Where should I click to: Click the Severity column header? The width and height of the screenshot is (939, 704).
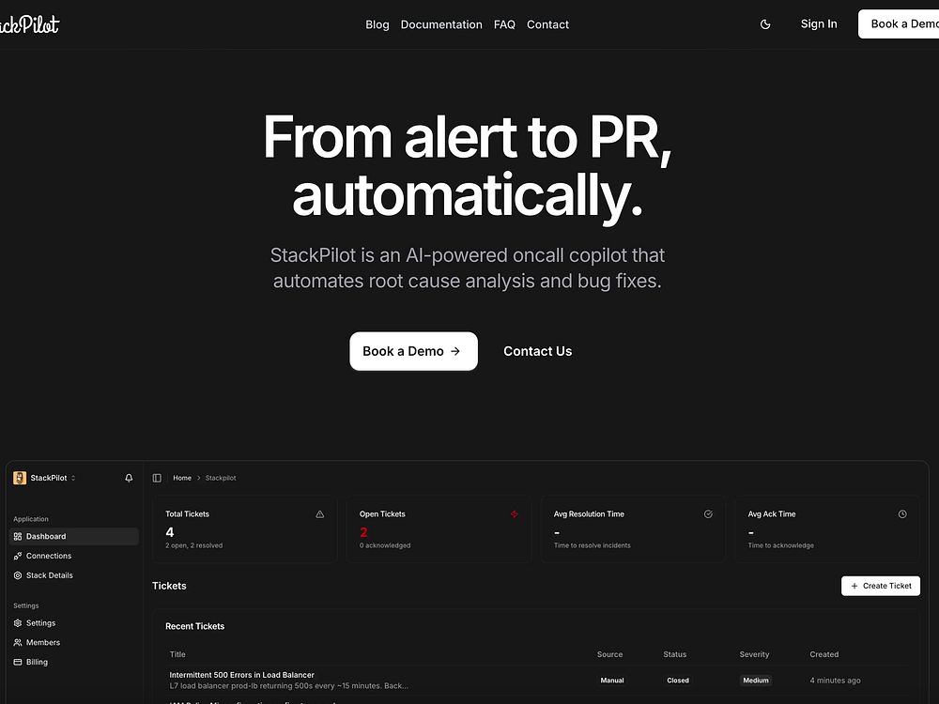coord(755,654)
